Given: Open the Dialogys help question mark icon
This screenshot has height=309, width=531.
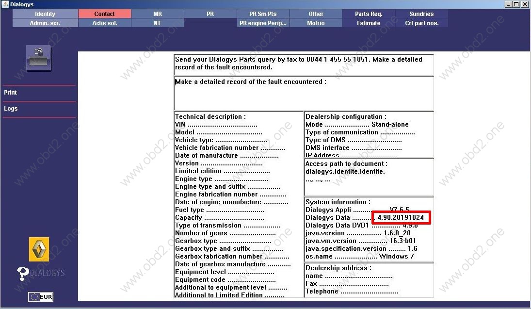Looking at the screenshot, I should [x=23, y=274].
